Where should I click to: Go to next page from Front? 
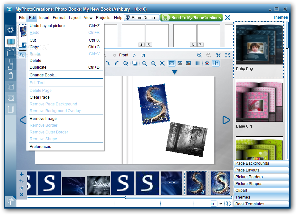(134, 55)
